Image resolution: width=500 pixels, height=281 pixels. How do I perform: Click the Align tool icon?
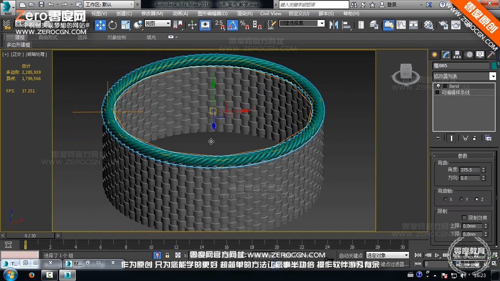point(346,25)
